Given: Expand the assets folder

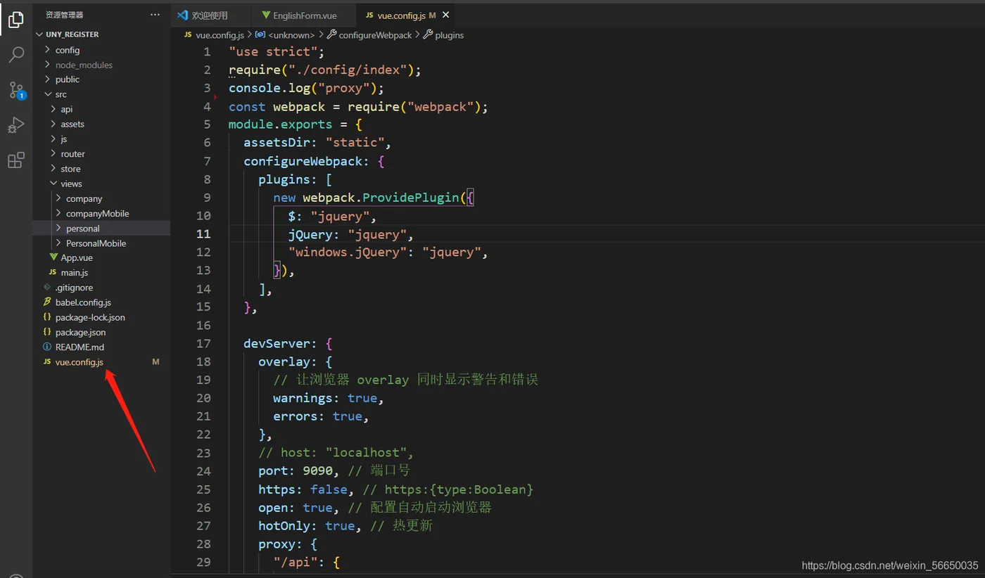Looking at the screenshot, I should click(x=53, y=124).
